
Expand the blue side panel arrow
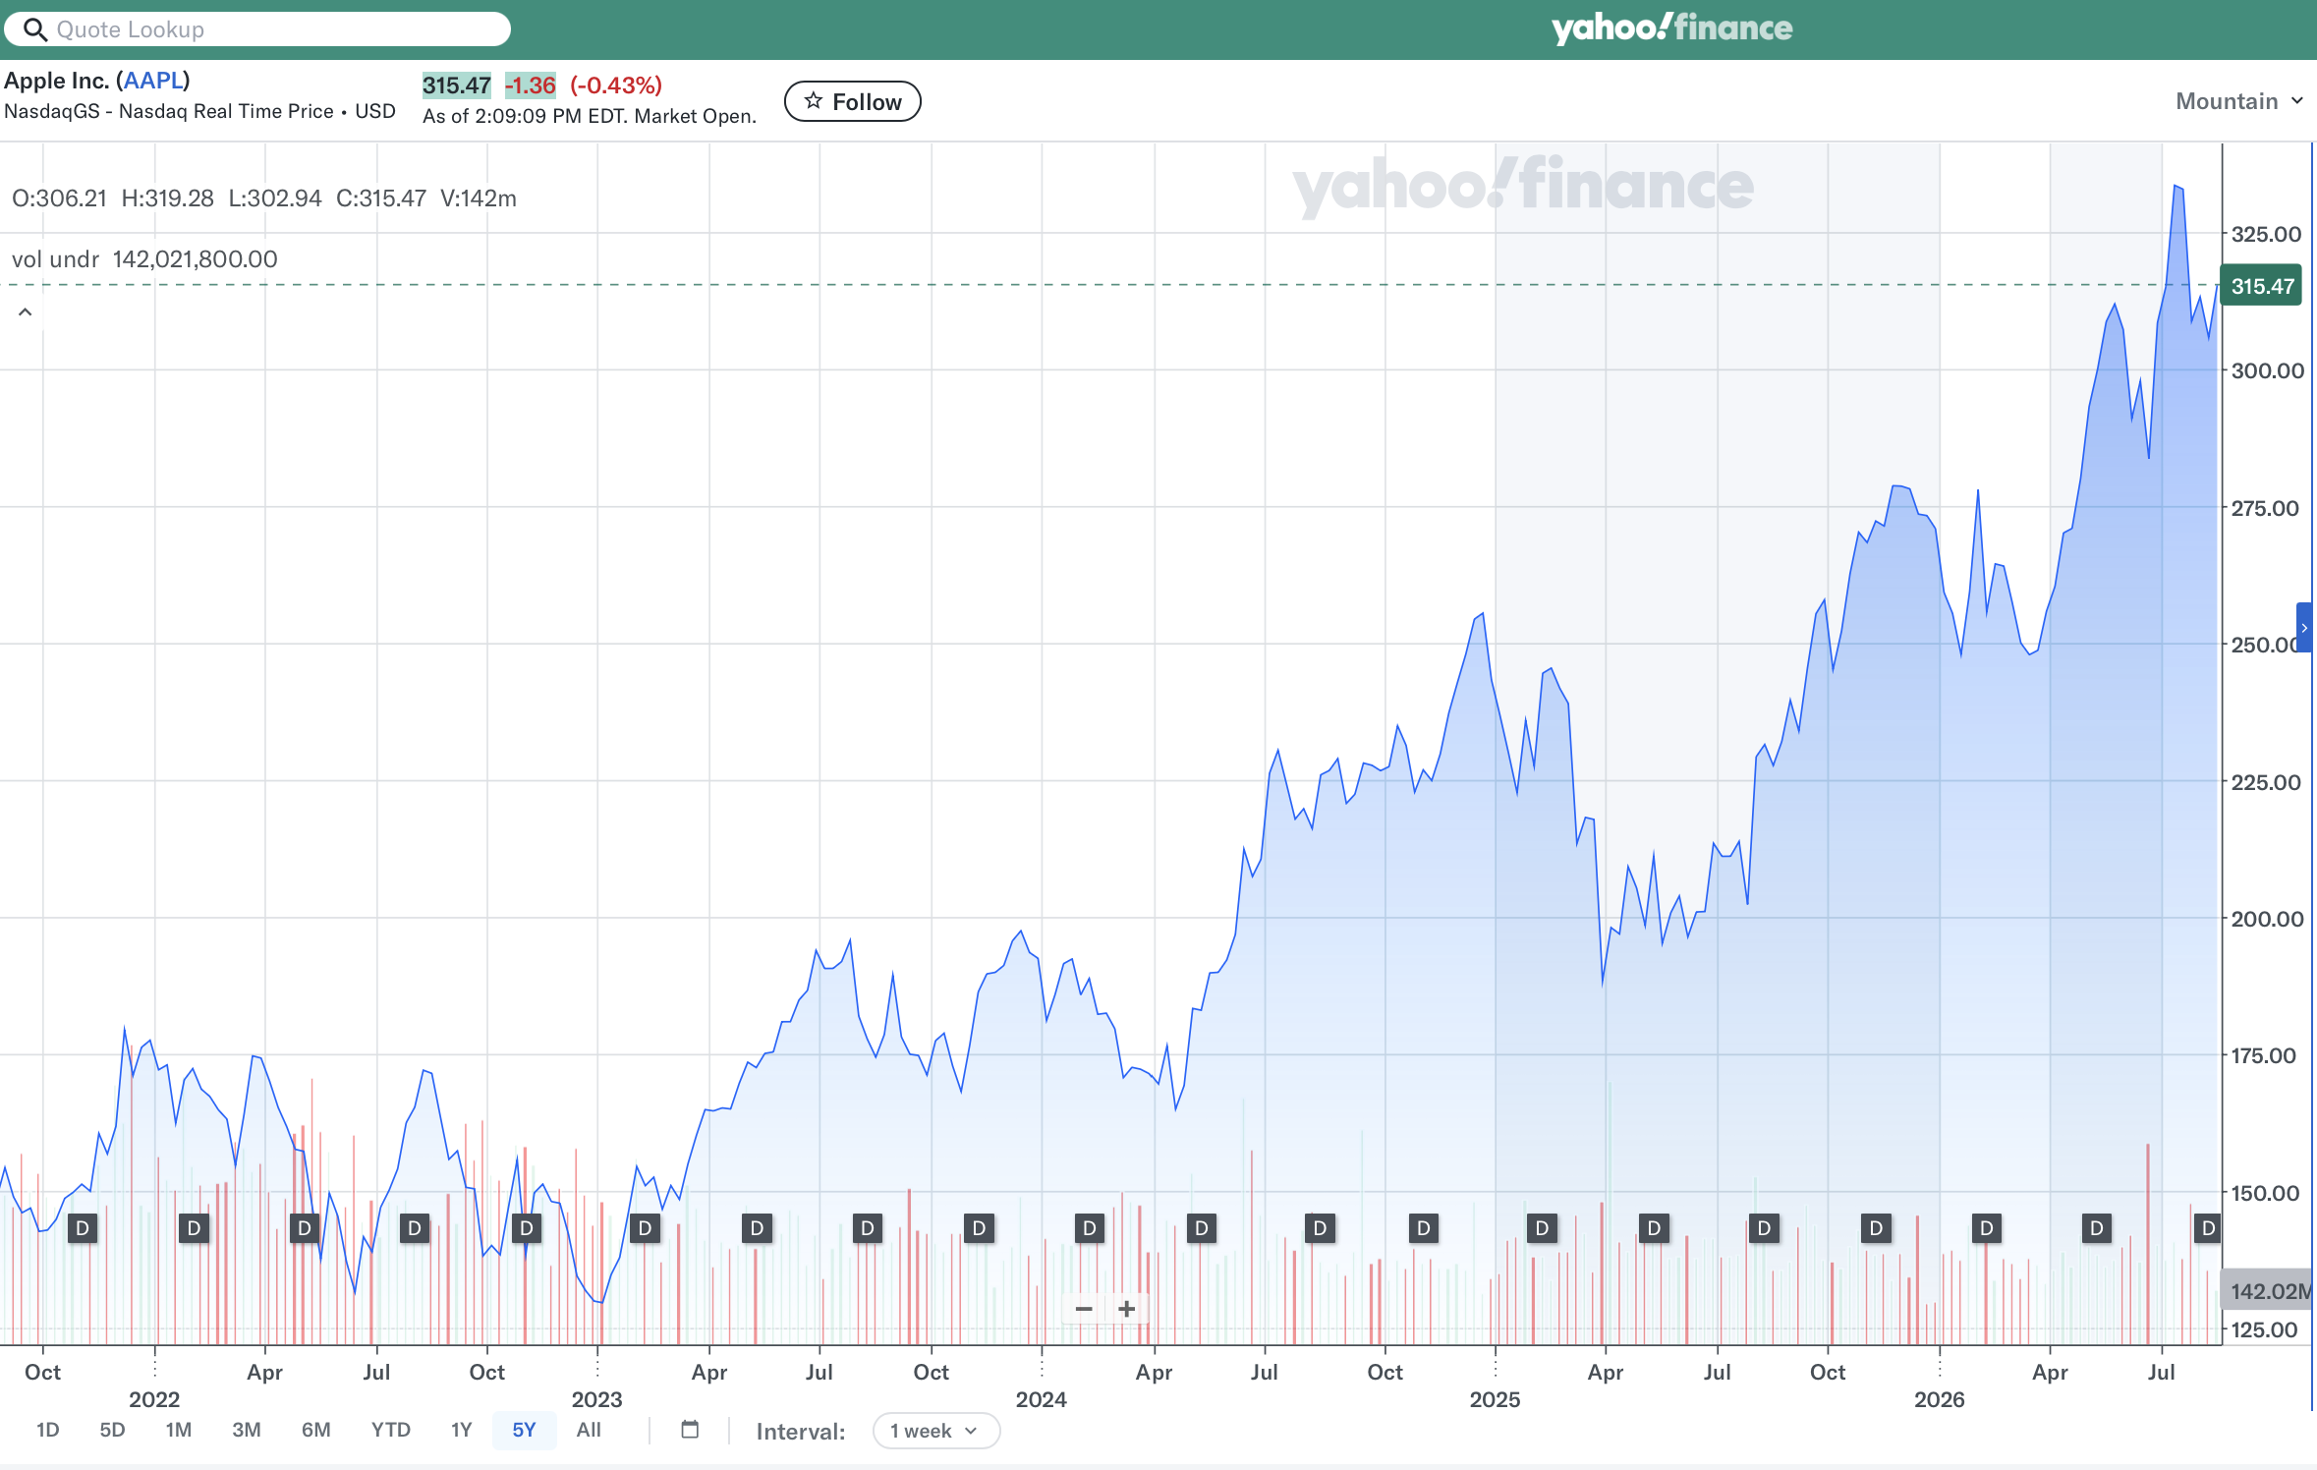(x=2304, y=627)
